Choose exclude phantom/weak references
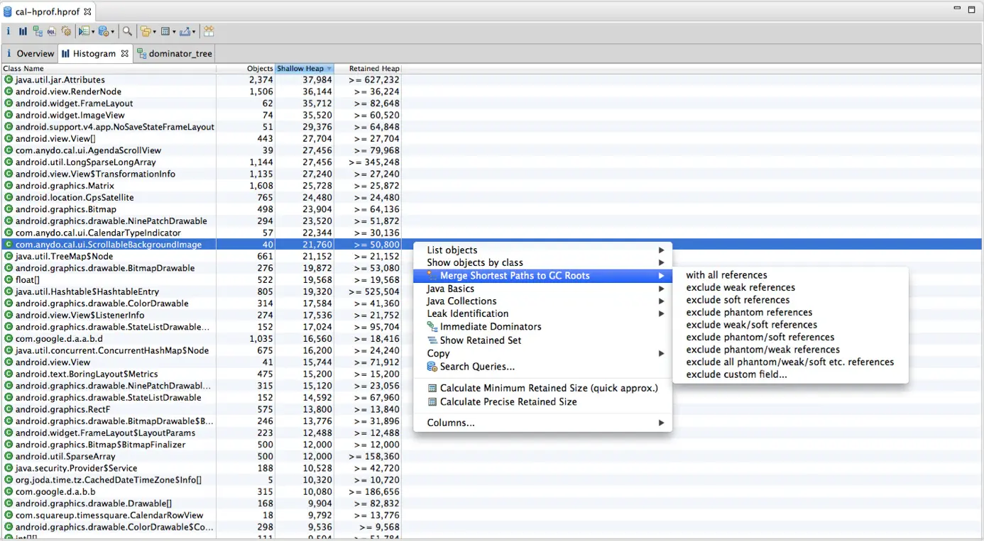The image size is (984, 541). coord(790,350)
